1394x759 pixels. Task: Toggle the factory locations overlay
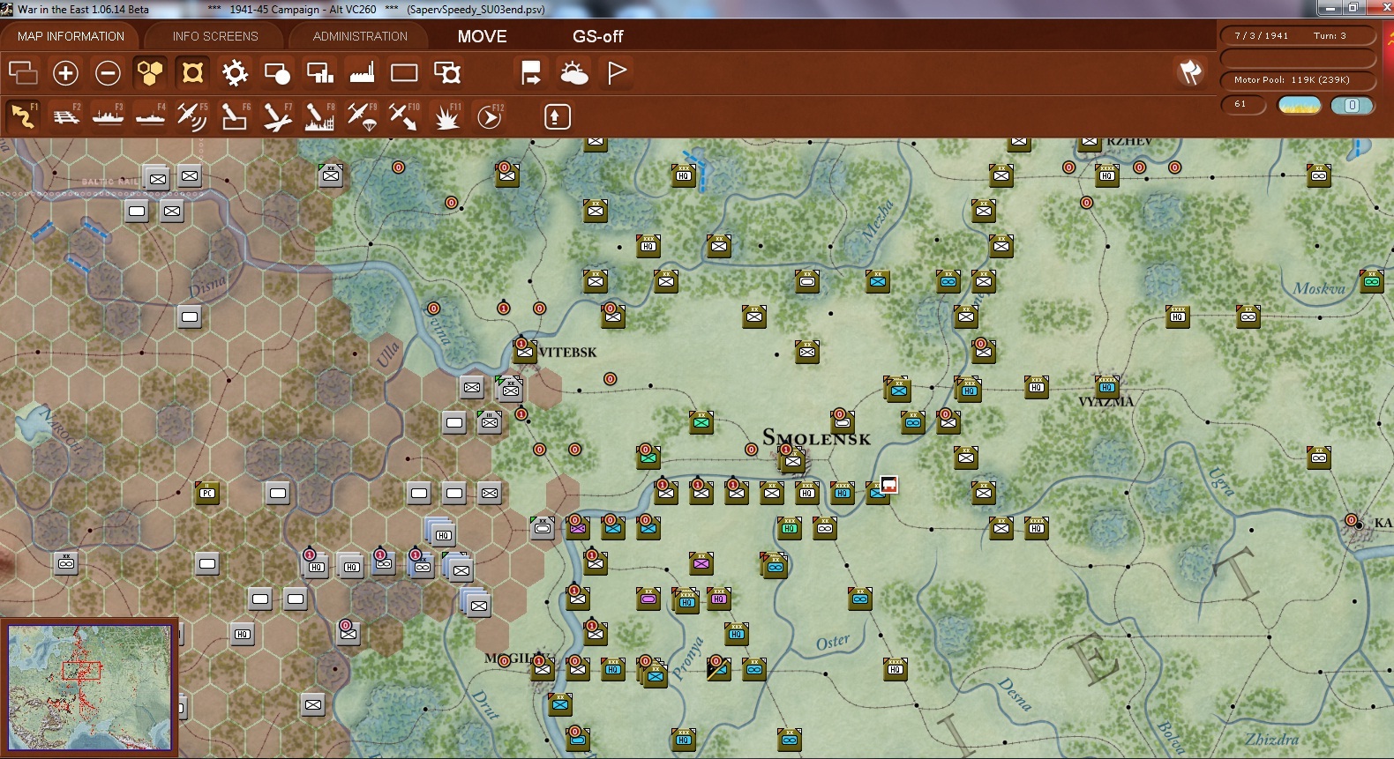[362, 72]
